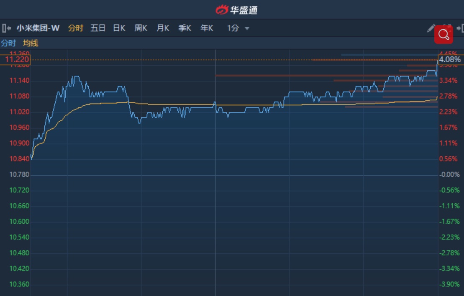Click the 10.780 baseline price axis label
This screenshot has width=464, height=296.
point(19,174)
